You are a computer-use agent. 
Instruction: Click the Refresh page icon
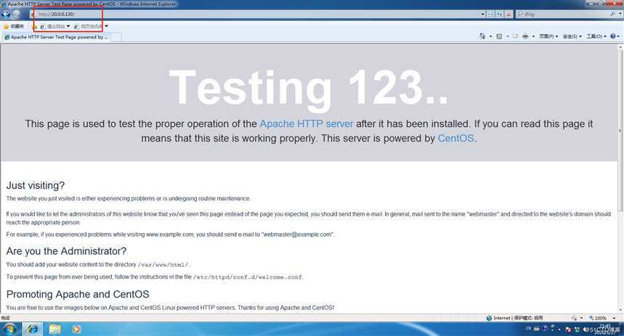click(x=500, y=15)
